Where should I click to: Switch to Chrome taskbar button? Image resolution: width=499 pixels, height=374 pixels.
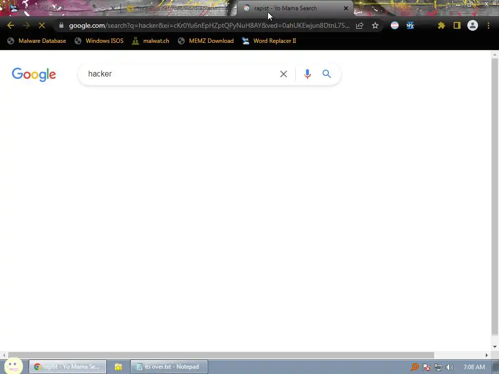68,367
